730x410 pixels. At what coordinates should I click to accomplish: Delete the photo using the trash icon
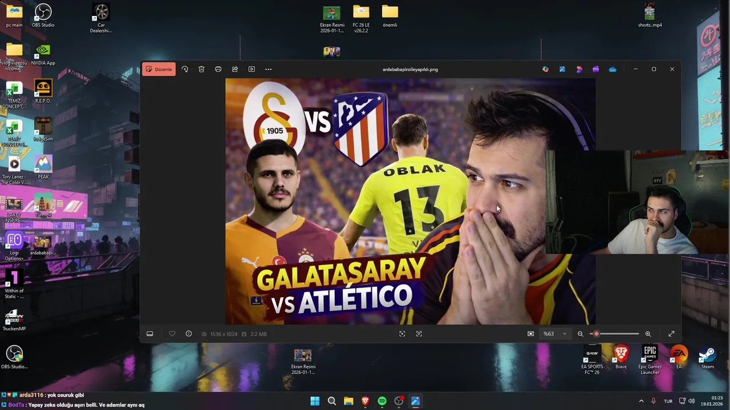click(201, 69)
